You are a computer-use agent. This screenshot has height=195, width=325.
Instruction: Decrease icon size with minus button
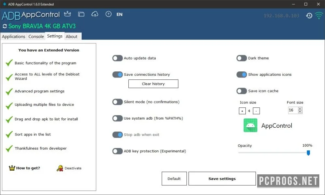pyautogui.click(x=256, y=111)
